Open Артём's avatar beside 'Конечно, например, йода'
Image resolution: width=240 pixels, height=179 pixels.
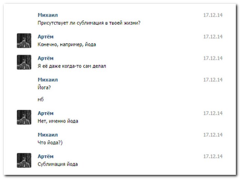click(x=24, y=41)
